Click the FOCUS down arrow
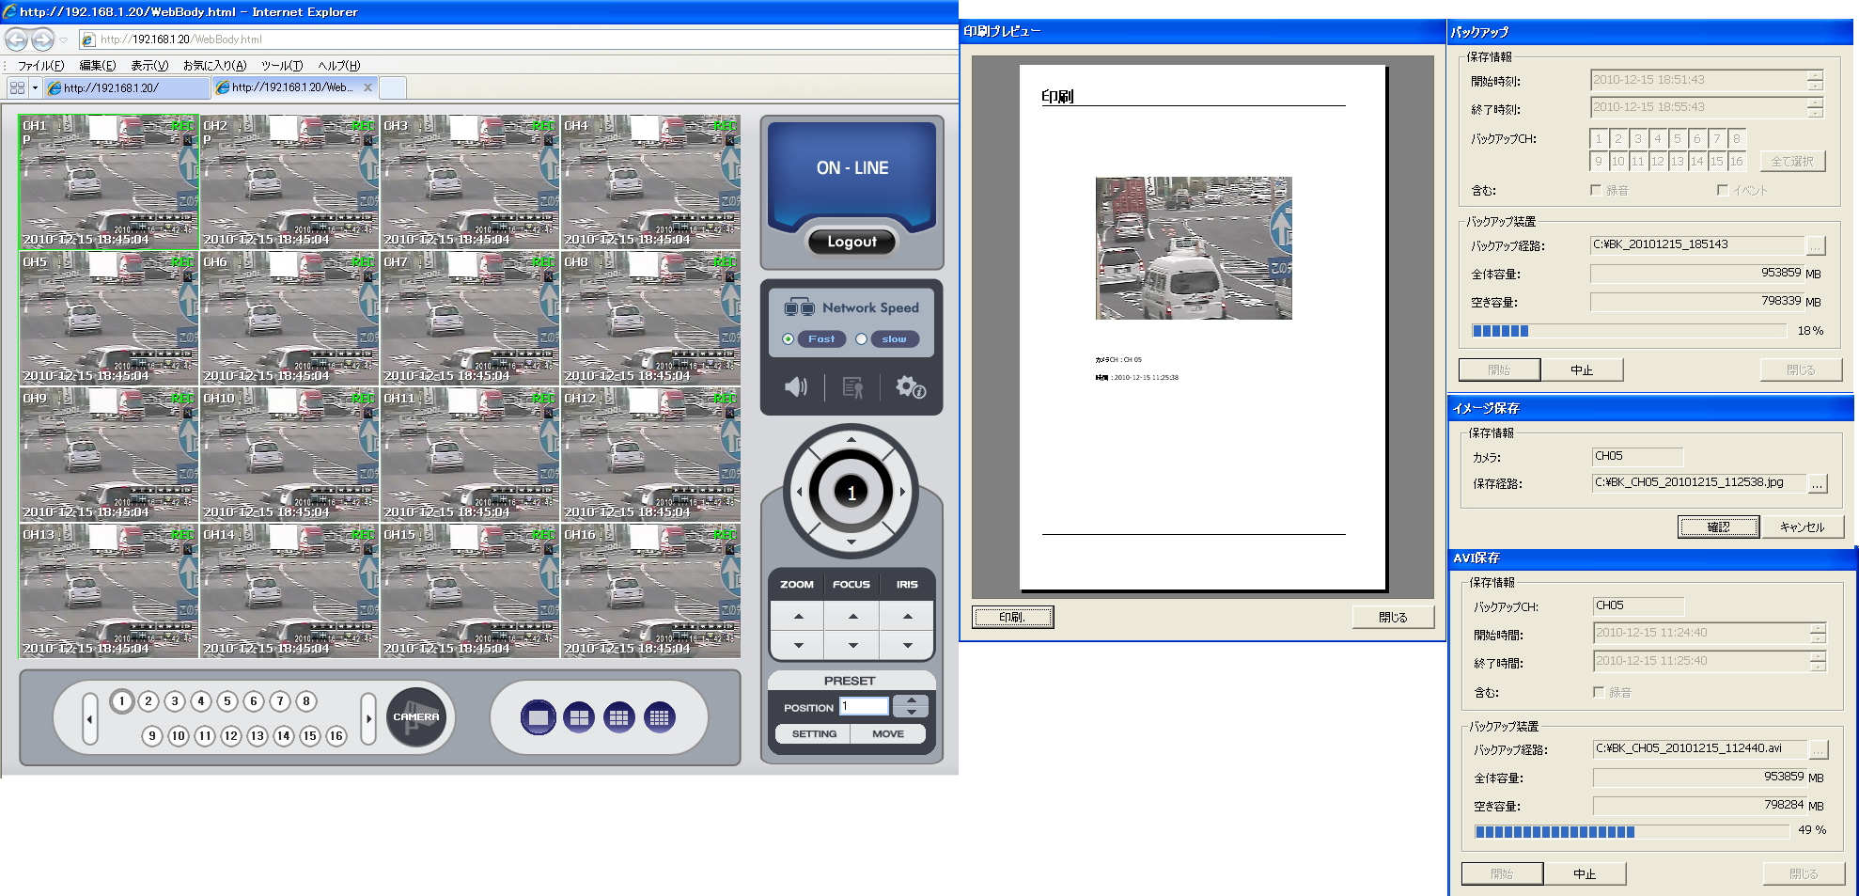The image size is (1859, 896). [x=852, y=646]
